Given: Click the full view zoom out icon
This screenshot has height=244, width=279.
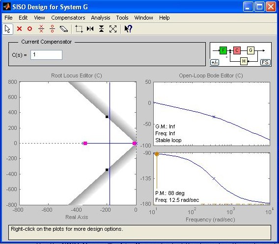Looking at the screenshot, I should [x=113, y=29].
